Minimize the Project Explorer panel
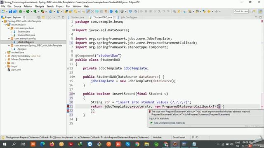 click(59, 17)
